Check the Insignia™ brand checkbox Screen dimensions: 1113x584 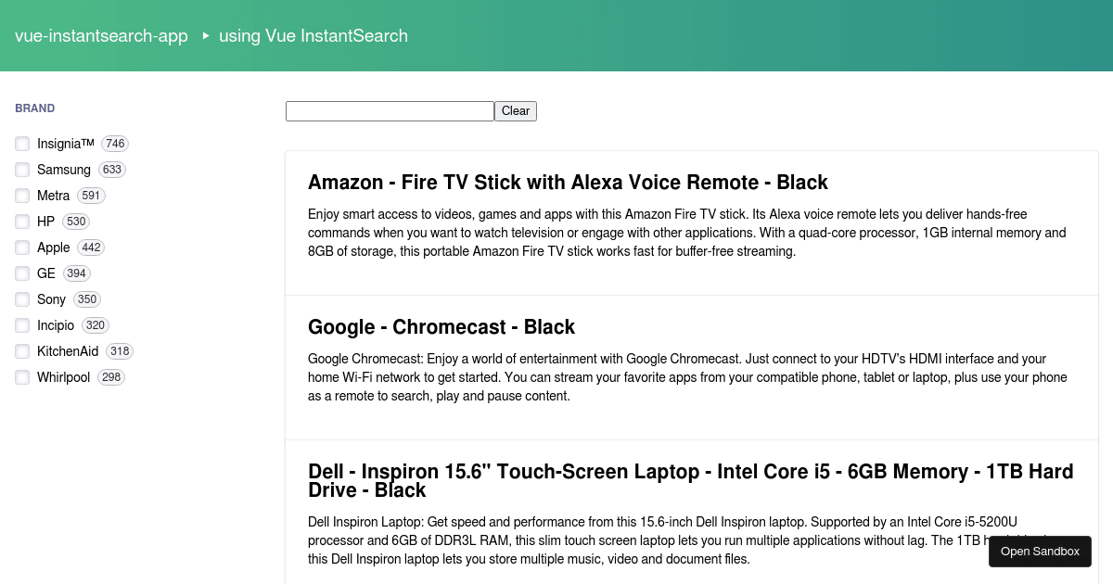[22, 144]
